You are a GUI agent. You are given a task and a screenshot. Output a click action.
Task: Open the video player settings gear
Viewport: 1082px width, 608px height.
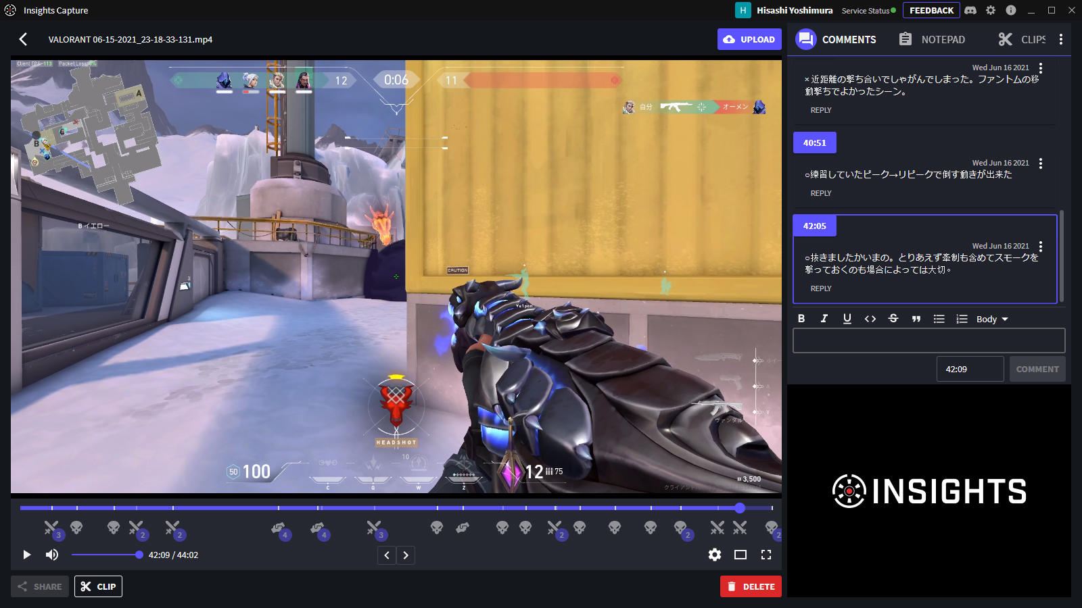[x=715, y=555]
